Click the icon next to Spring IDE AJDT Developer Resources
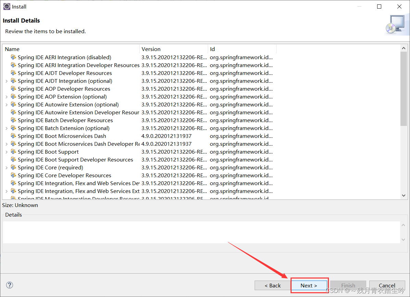 click(13, 73)
